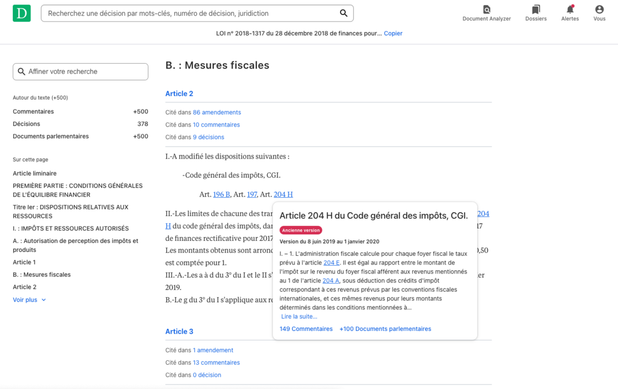Open 149 Commentaires in the popup
This screenshot has height=389, width=618.
click(306, 329)
